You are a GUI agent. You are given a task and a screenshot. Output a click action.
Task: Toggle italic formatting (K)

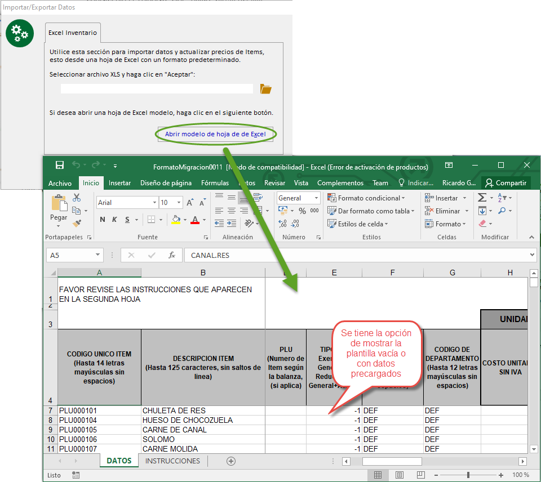click(114, 220)
